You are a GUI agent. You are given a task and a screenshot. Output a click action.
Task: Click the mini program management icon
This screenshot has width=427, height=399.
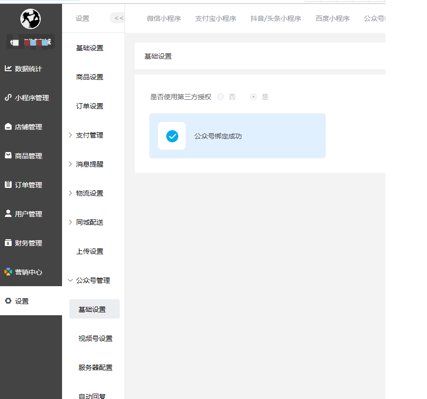click(x=8, y=97)
